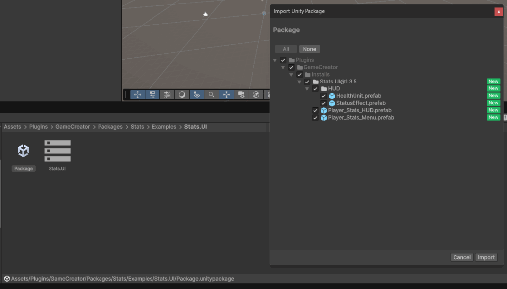Select the HealthUnit.prefab file name

(x=358, y=96)
